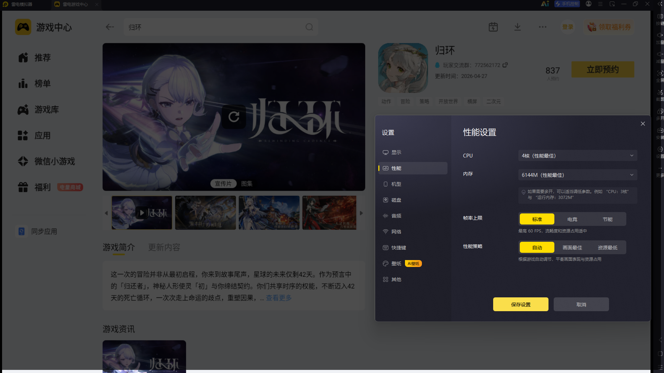Go back with the left arrow icon

[x=110, y=27]
